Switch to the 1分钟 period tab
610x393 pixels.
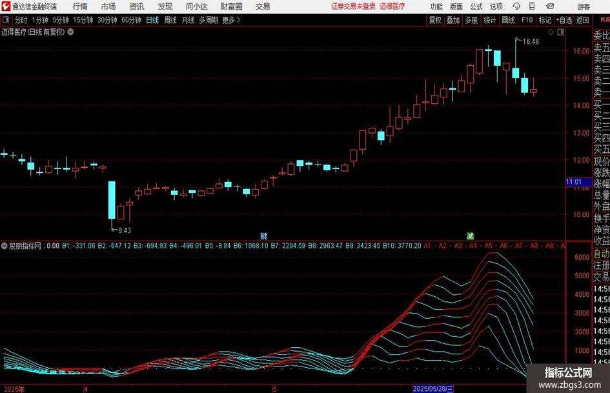pyautogui.click(x=40, y=20)
